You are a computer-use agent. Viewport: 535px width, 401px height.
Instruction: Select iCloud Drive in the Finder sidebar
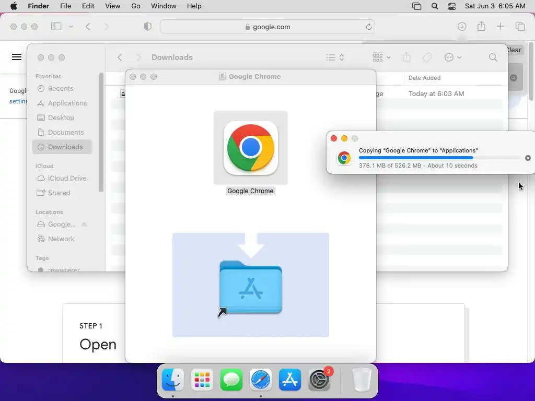(x=62, y=179)
